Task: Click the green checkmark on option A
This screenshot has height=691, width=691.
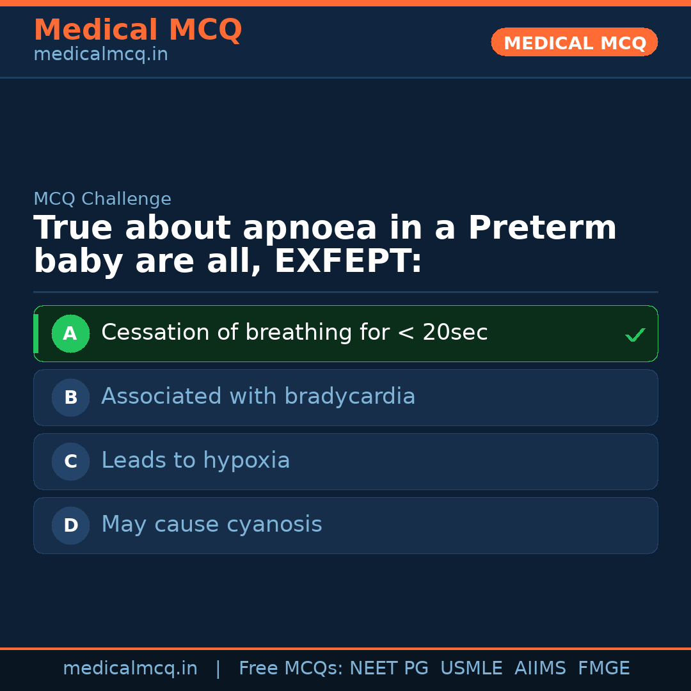Action: click(x=635, y=335)
